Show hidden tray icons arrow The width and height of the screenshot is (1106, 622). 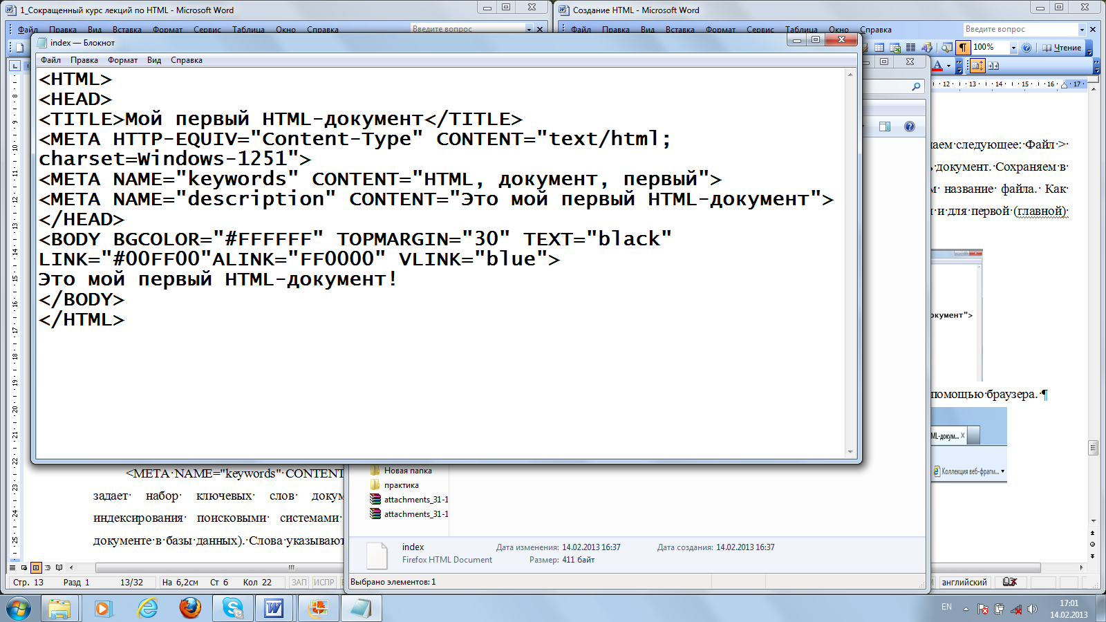click(966, 609)
